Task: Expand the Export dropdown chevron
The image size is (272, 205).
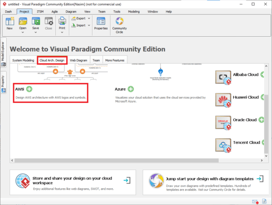Action: point(89,19)
